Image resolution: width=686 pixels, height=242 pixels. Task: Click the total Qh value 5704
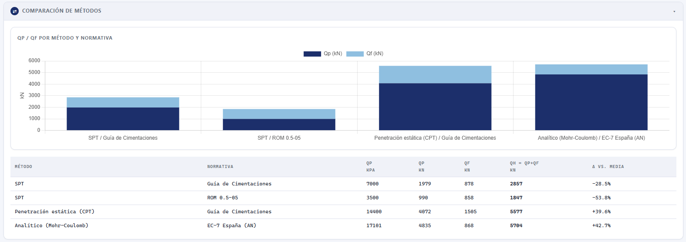(516, 225)
